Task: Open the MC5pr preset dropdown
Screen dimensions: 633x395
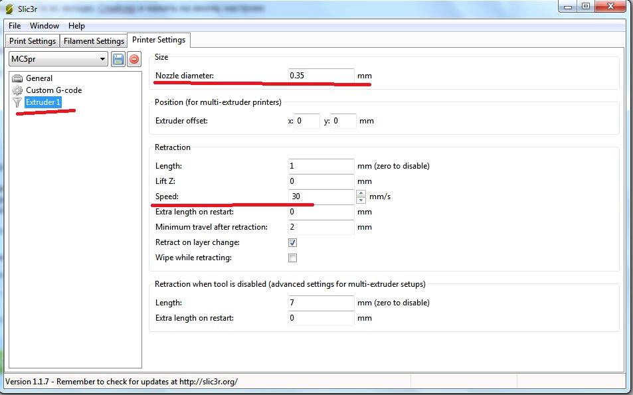Action: (x=58, y=59)
